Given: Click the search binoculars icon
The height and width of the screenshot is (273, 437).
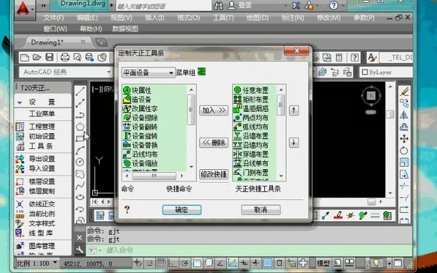Looking at the screenshot, I should point(218,5).
